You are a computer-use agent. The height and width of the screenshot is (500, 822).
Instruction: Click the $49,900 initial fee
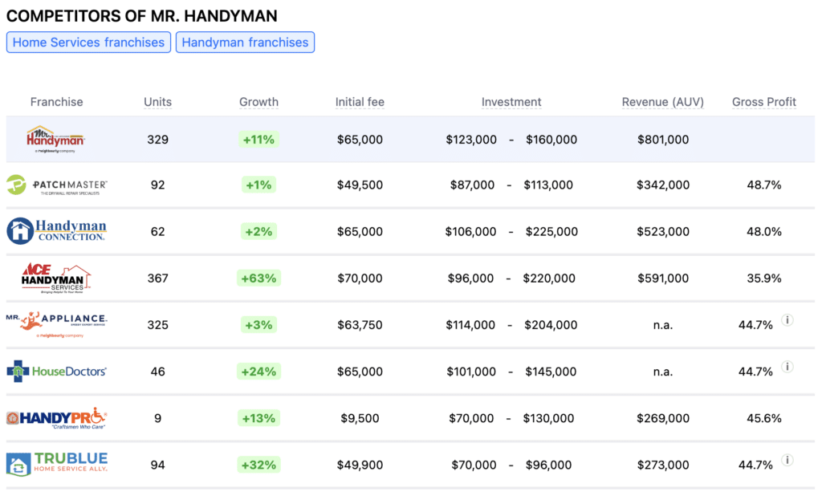click(x=360, y=465)
